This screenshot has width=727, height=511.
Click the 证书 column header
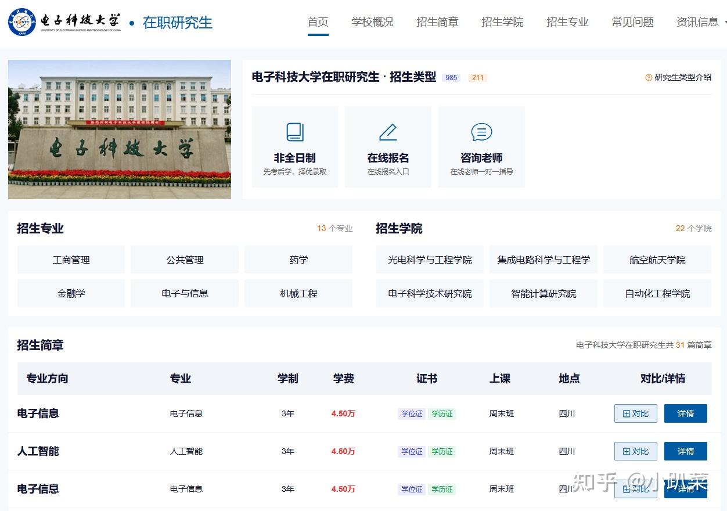click(427, 379)
